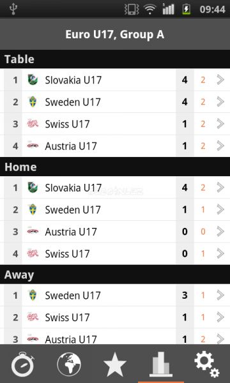
Task: Tap the Wi-Fi status bar icon
Action: coord(150,10)
